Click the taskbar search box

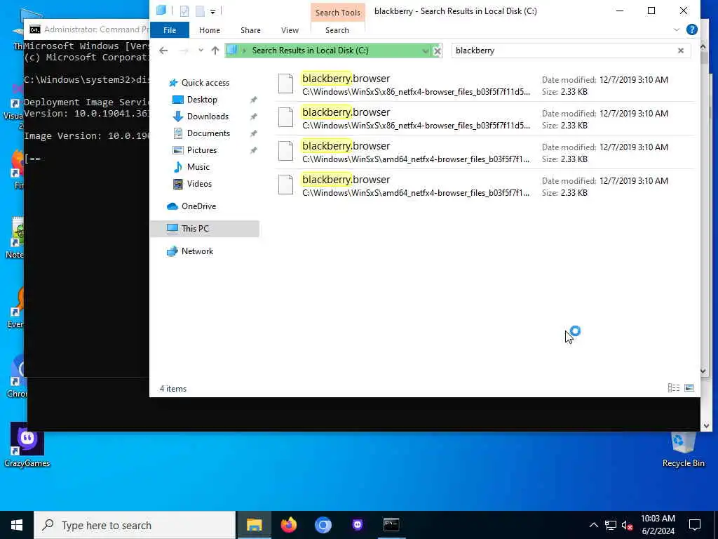(135, 525)
